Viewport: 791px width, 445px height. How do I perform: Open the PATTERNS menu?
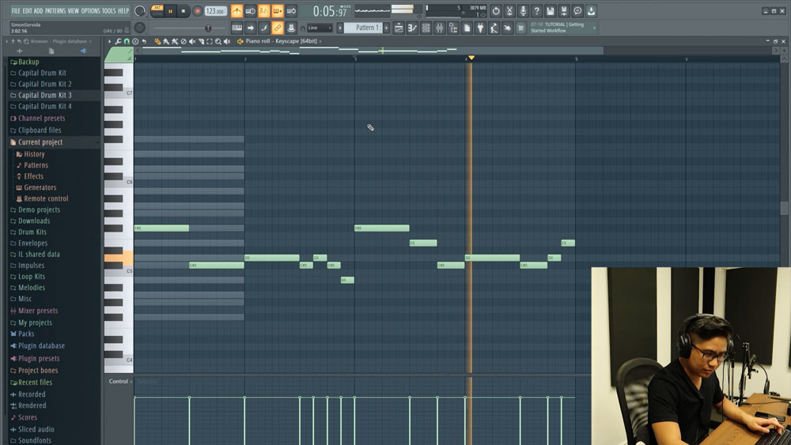pos(55,11)
